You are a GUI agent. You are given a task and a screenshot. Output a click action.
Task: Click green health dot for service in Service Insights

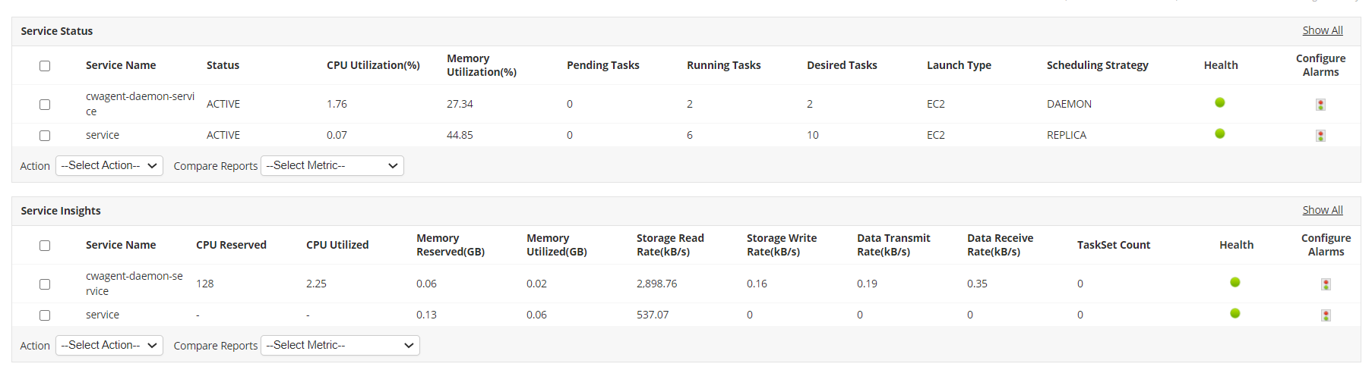(1235, 313)
